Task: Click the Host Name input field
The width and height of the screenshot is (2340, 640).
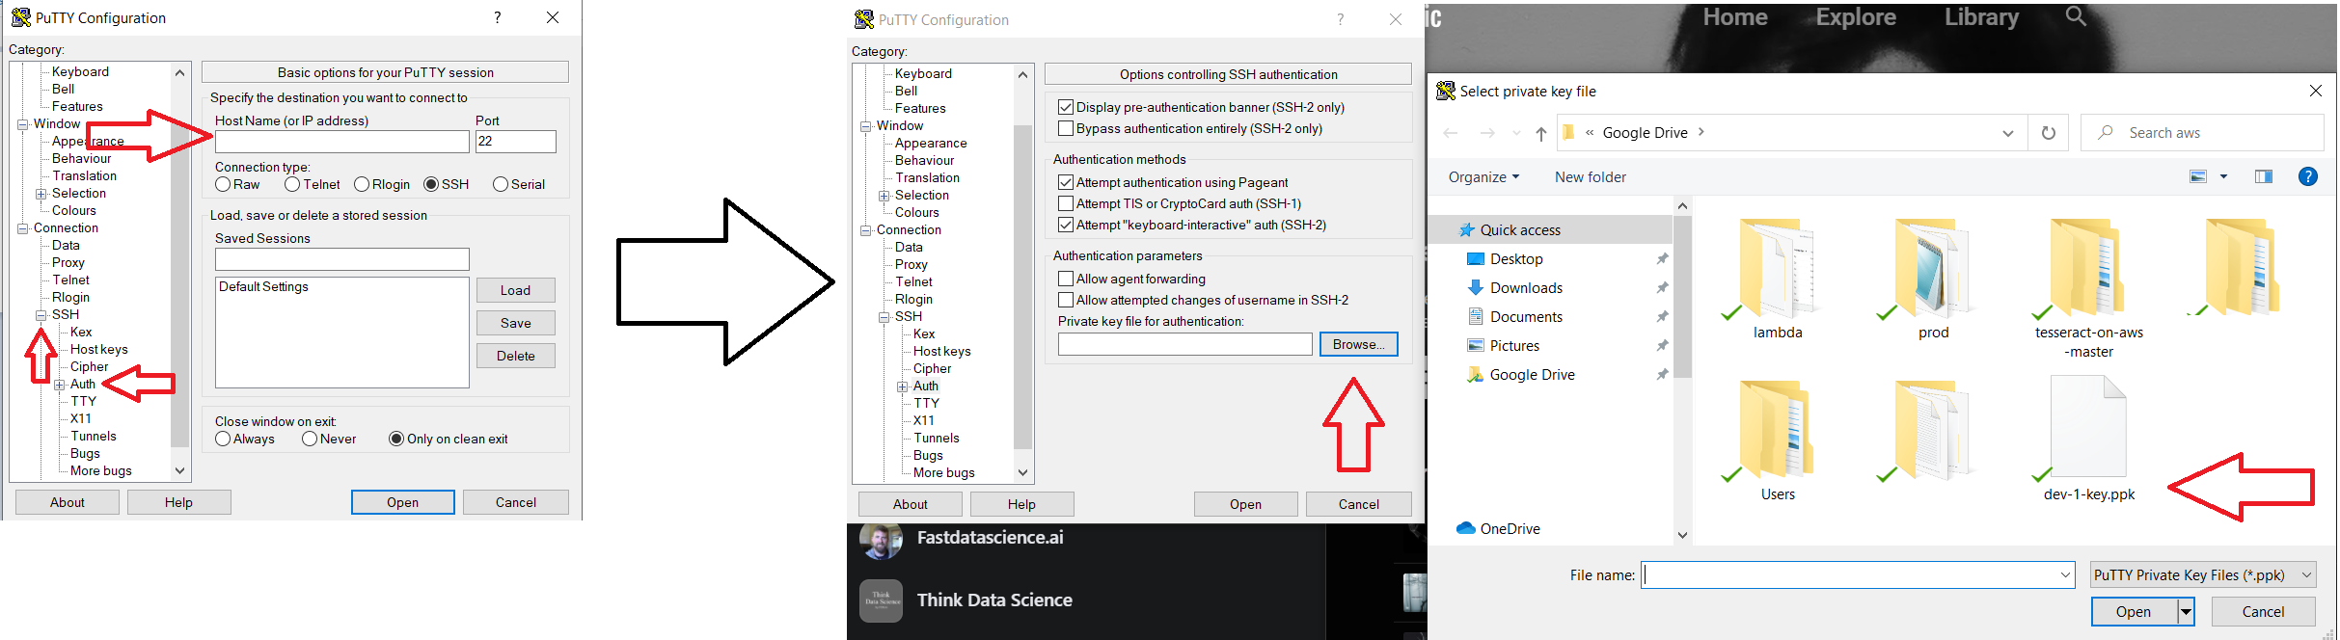Action: [x=341, y=142]
